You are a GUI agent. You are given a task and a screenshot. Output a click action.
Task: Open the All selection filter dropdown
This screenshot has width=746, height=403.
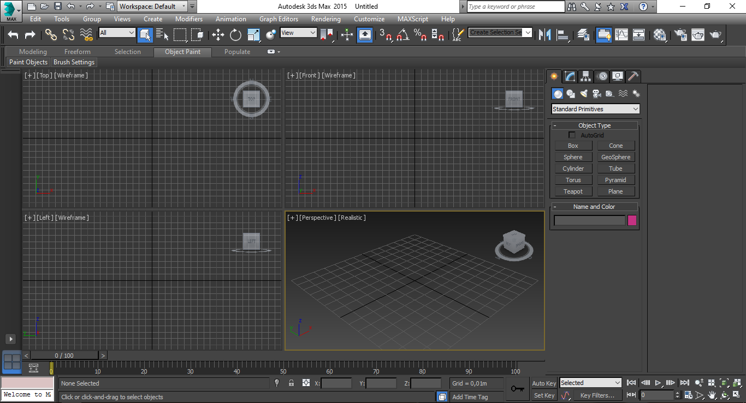tap(117, 33)
